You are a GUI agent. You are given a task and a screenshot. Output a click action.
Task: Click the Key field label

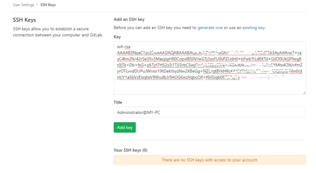[x=117, y=37]
